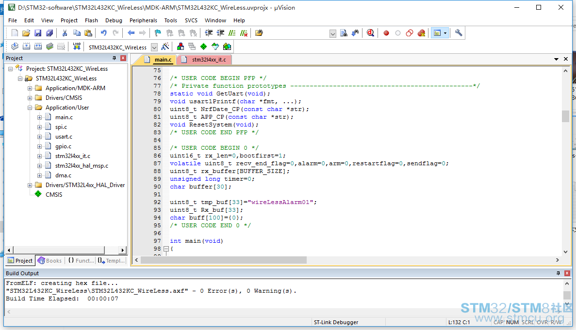Open Configuration with the wrench icon

tap(459, 33)
